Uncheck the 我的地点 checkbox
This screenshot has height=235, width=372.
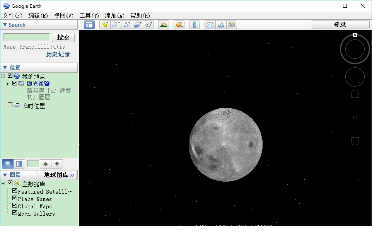tap(10, 76)
